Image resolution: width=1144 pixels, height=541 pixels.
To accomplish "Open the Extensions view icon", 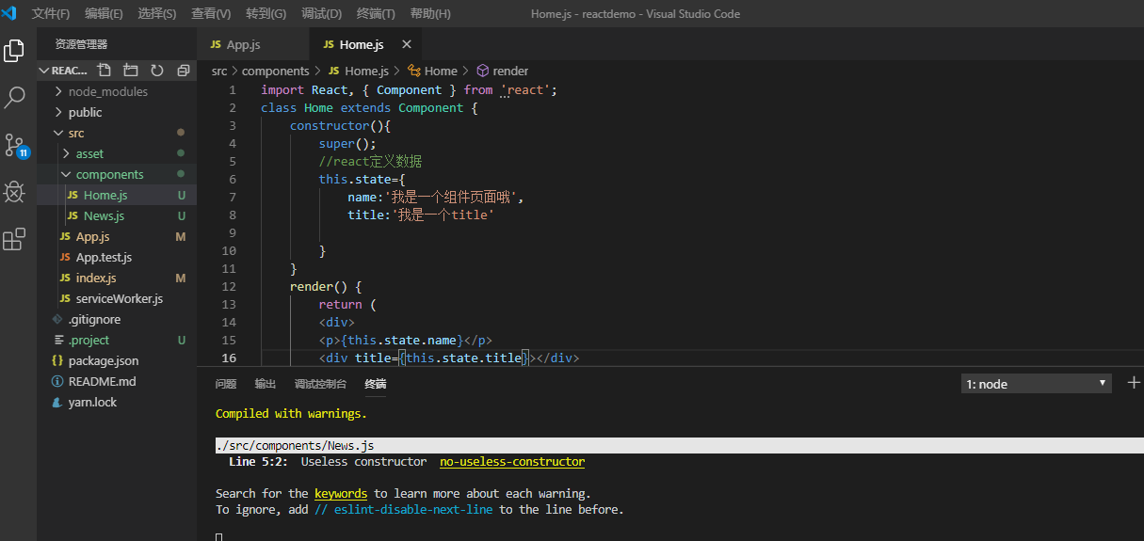I will (x=14, y=240).
